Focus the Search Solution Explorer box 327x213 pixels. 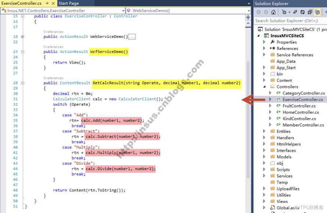click(x=290, y=21)
